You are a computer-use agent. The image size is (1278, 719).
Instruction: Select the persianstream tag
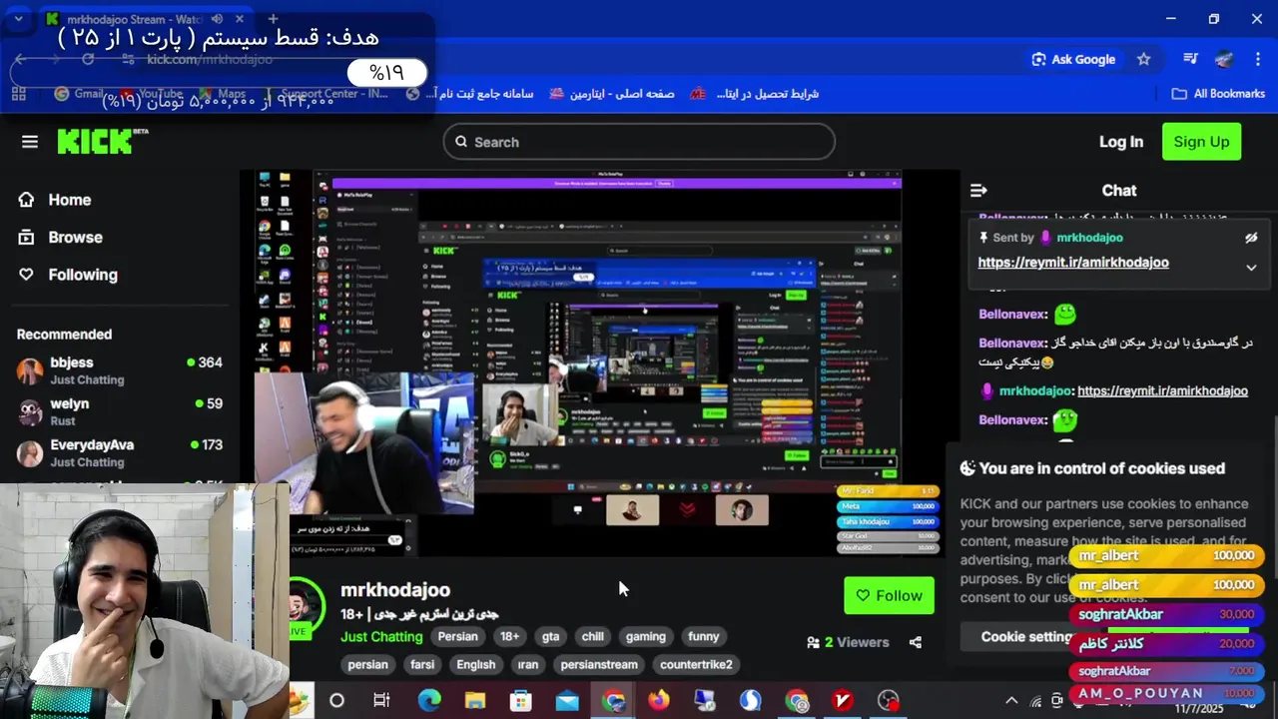[x=599, y=664]
